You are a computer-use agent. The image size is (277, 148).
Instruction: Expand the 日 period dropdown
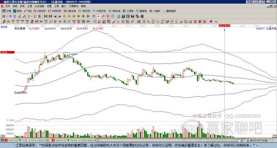coord(6,16)
